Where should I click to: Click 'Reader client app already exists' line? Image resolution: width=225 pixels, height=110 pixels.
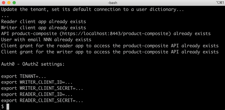point(43,22)
